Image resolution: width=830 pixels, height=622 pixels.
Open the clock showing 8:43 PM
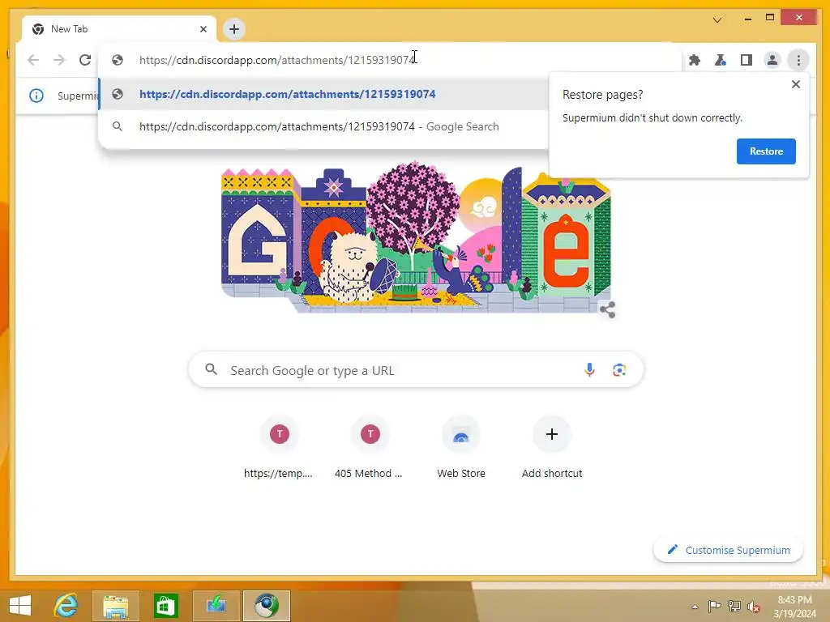(794, 606)
